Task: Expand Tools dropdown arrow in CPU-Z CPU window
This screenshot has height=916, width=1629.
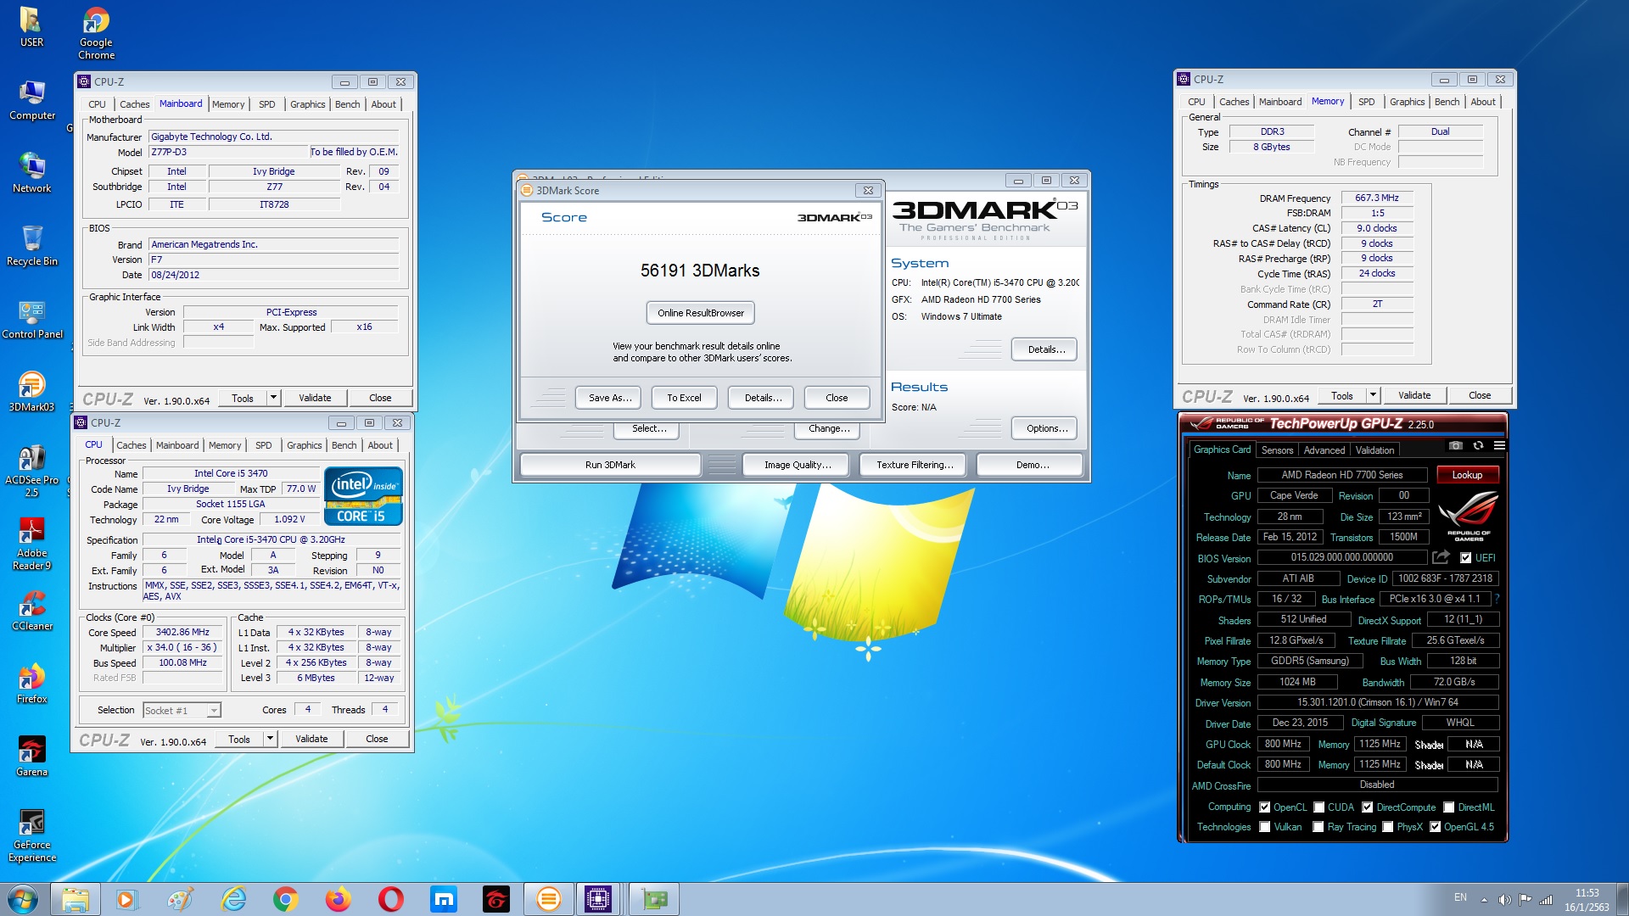Action: point(270,739)
